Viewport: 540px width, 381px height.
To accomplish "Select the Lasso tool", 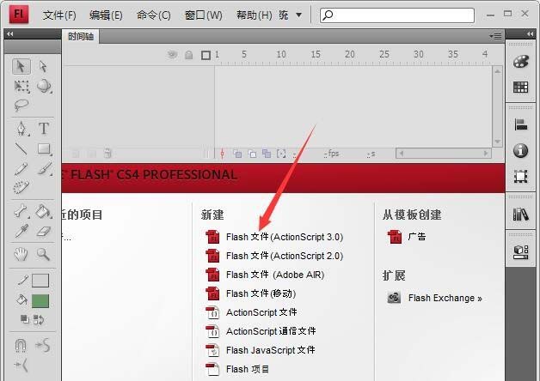I will (x=21, y=106).
